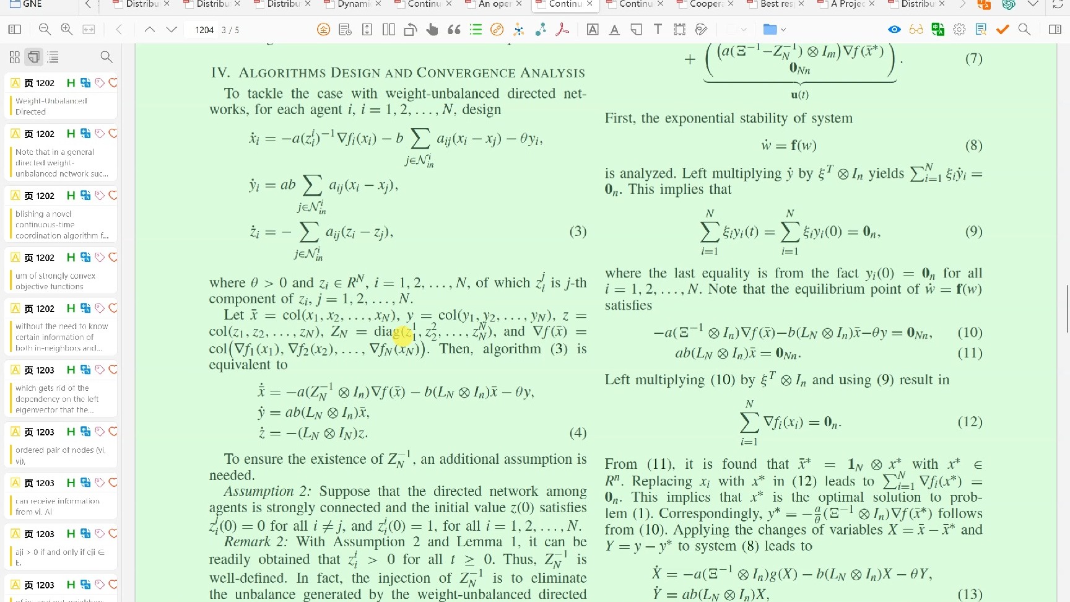Open the folder dropdown chevron

[783, 29]
